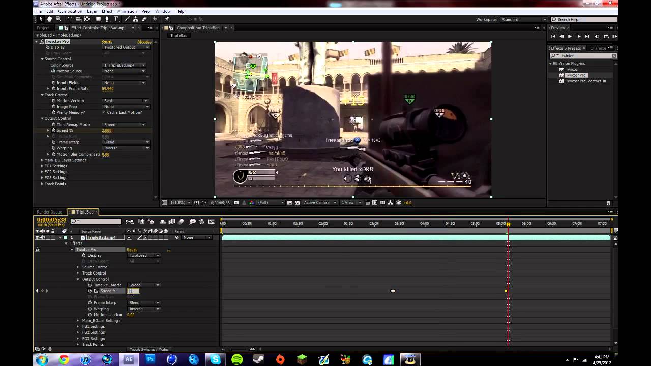Hide the TripleBad.mp4 layer video eye

pyautogui.click(x=37, y=237)
